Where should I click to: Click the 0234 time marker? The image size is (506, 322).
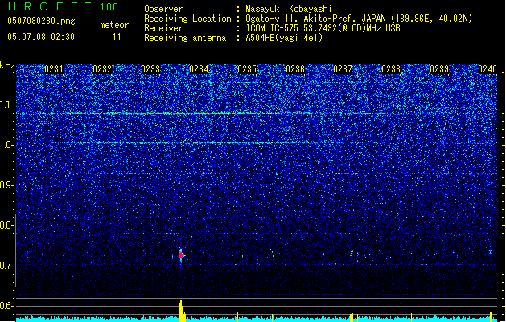[x=199, y=69]
